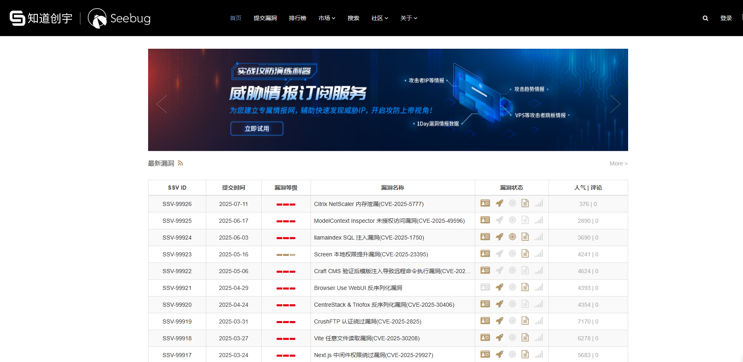Image resolution: width=743 pixels, height=362 pixels.
Task: Click the document icon for SSV-99919
Action: 525,321
